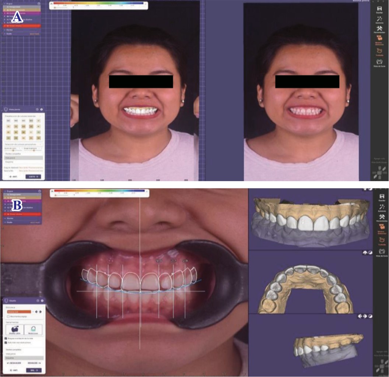Image resolution: width=389 pixels, height=377 pixels.
Task: Enable the Movimientos espejo checkbox
Action: point(8,316)
